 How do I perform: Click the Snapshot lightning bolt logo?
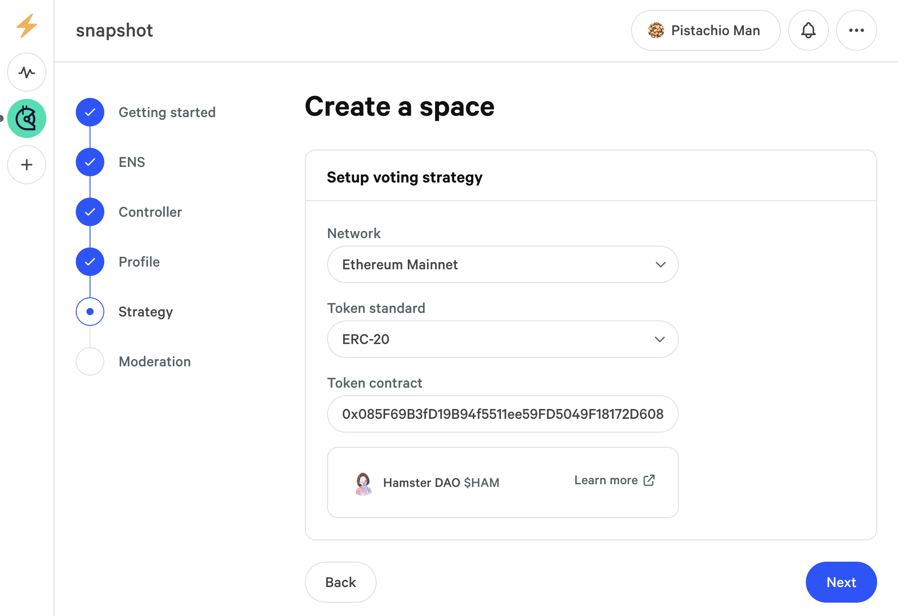27,26
